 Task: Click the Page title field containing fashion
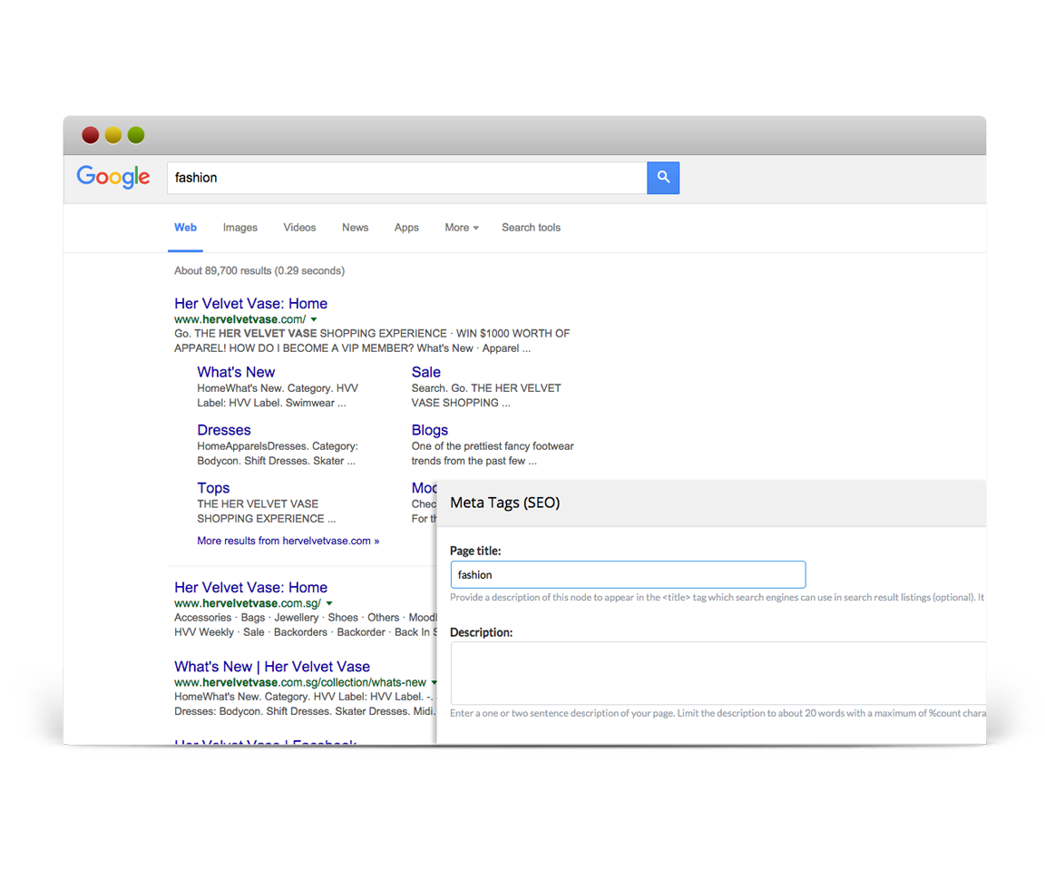coord(628,574)
